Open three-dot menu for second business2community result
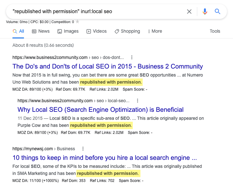Image resolution: width=233 pixels, height=189 pixels. (137, 101)
